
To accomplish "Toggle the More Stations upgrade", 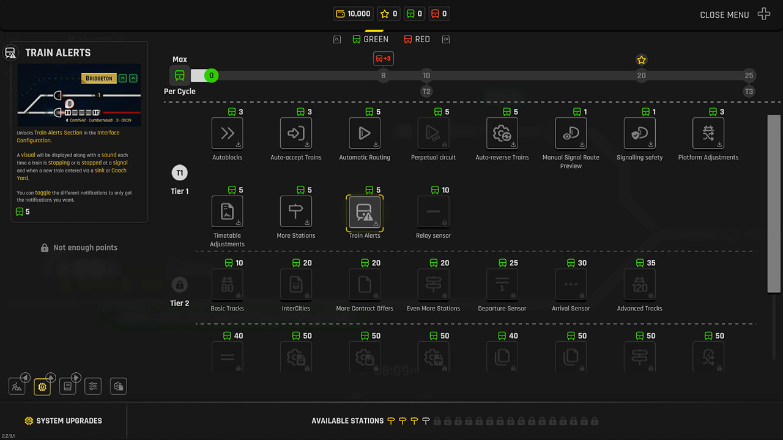I will click(295, 211).
